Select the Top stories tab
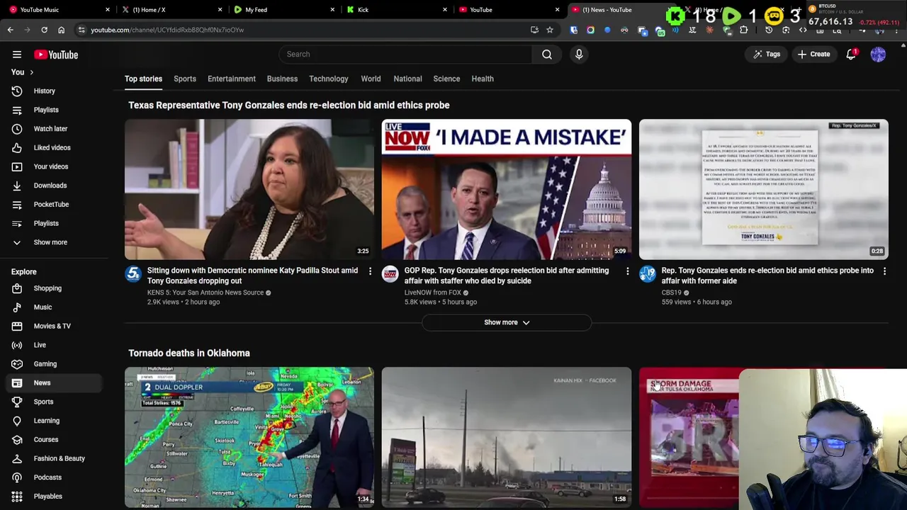The height and width of the screenshot is (510, 907). [x=143, y=79]
